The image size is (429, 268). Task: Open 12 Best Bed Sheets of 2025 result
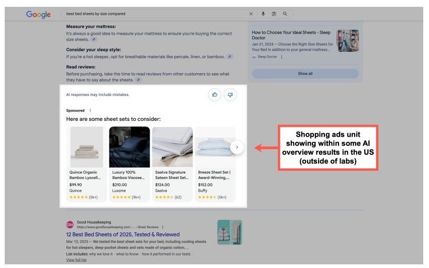point(123,234)
